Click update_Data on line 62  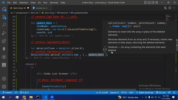(44, 23)
